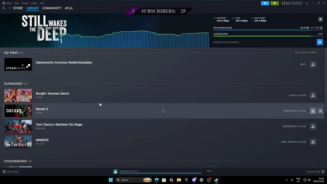The image size is (327, 184).
Task: Open the AYLA profile tab
Action: tap(69, 8)
